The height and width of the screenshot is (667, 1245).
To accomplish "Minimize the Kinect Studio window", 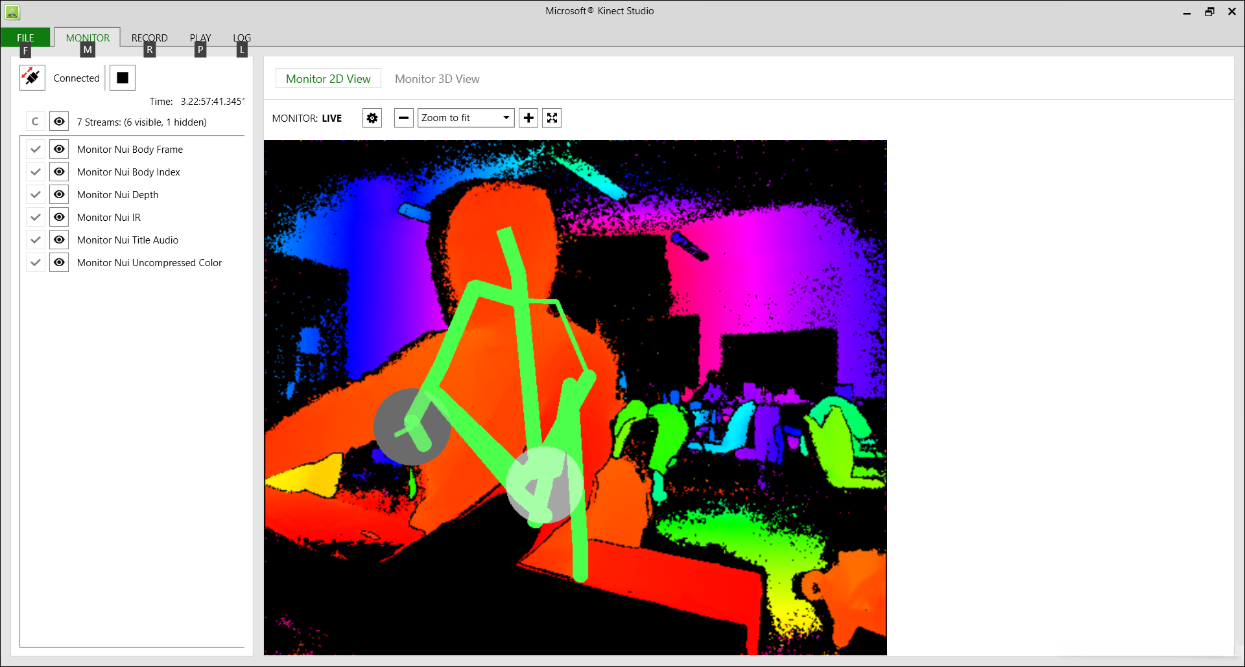I will click(x=1187, y=12).
